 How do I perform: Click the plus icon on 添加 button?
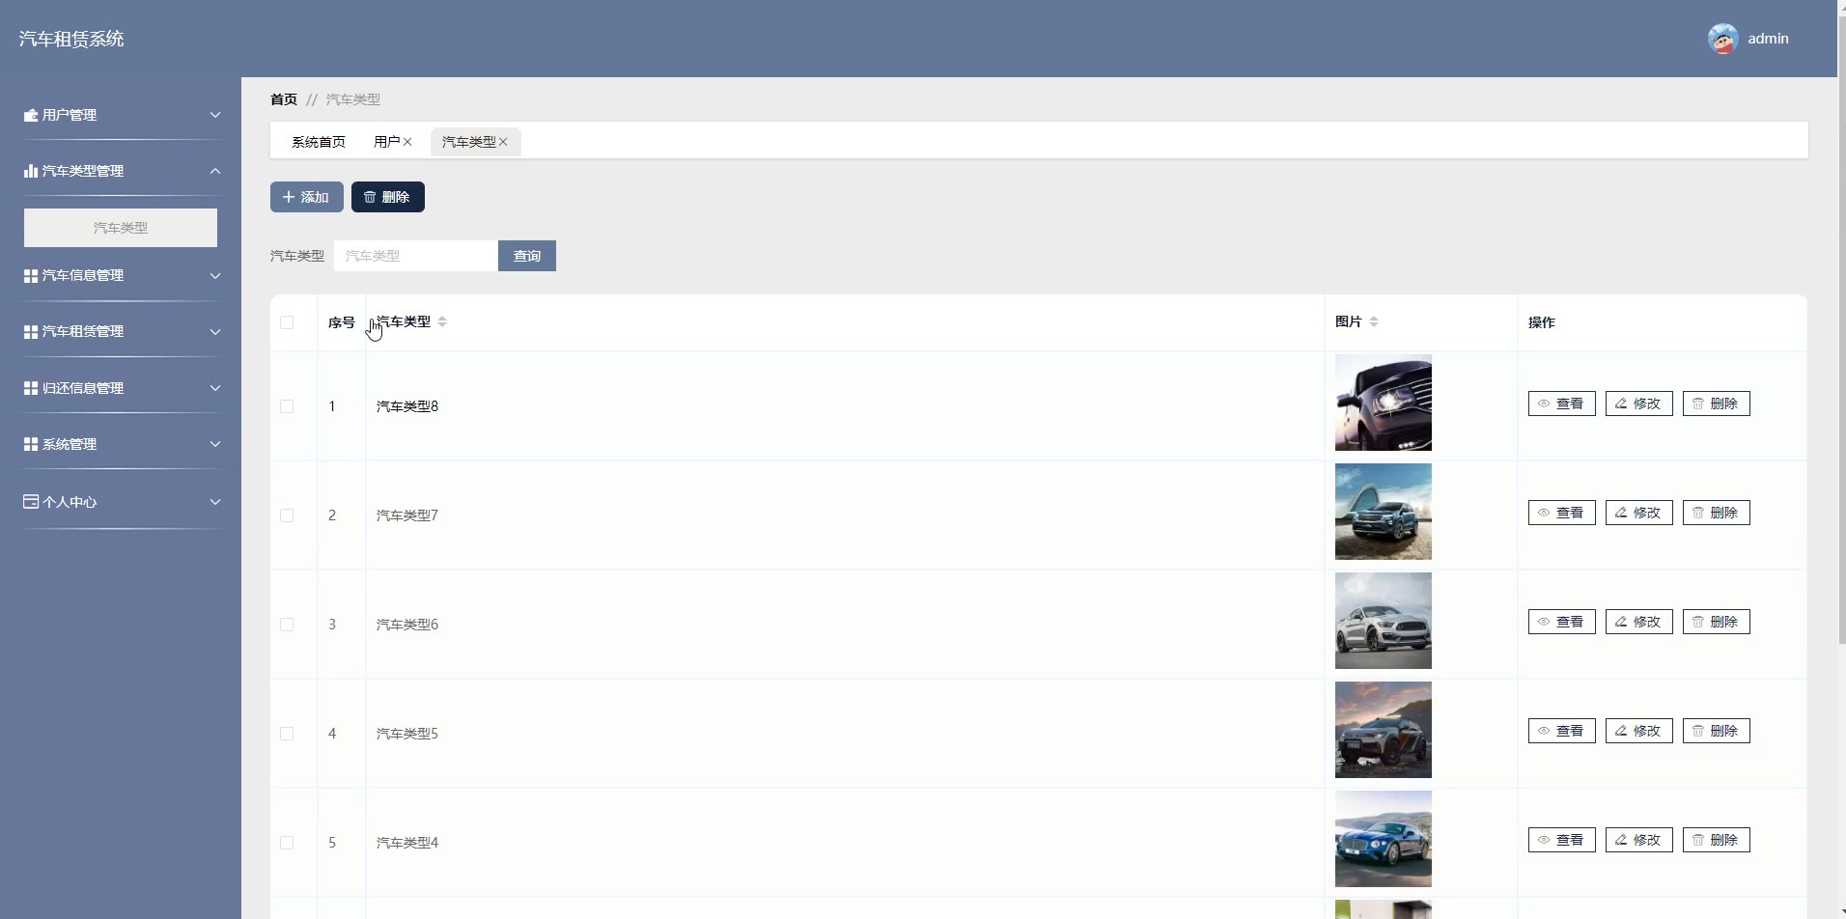pyautogui.click(x=289, y=197)
